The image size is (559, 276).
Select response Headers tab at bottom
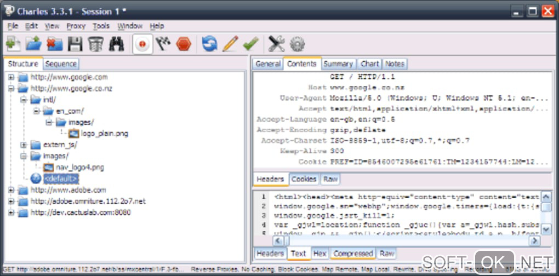tap(270, 254)
